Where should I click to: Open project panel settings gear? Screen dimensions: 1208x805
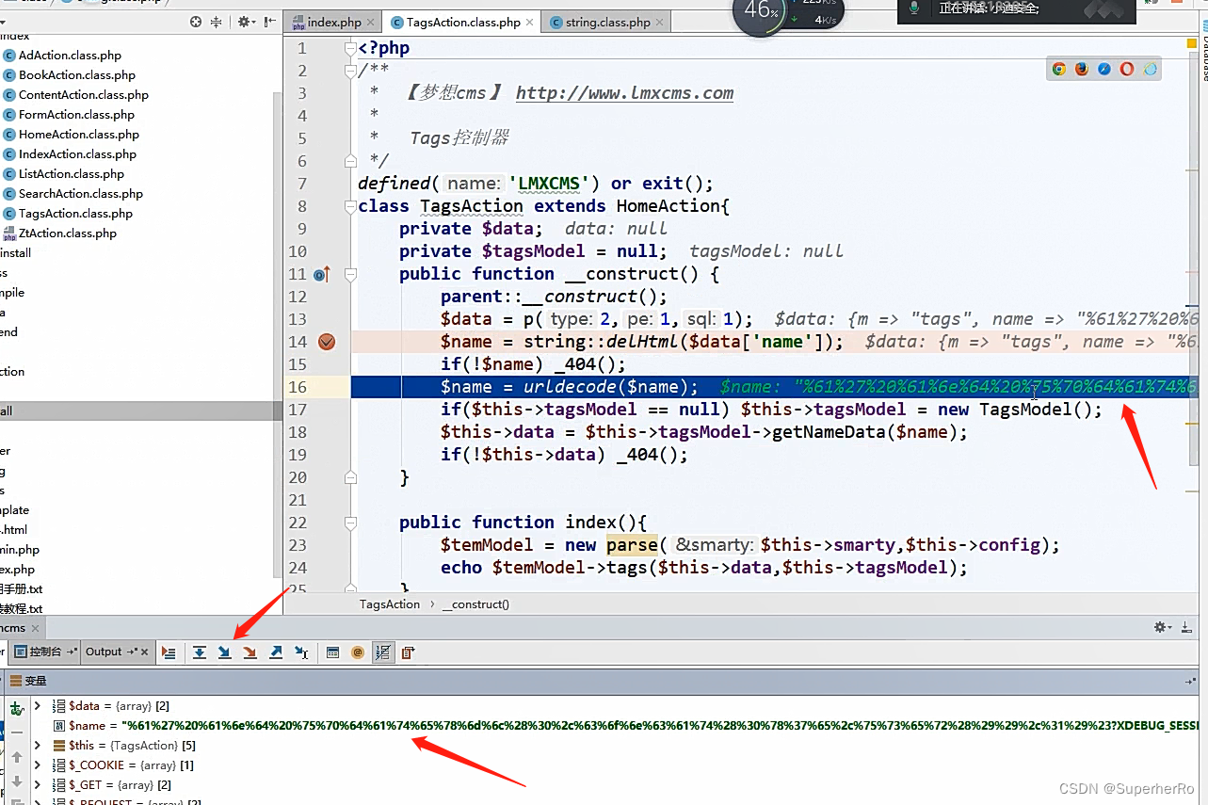[247, 22]
